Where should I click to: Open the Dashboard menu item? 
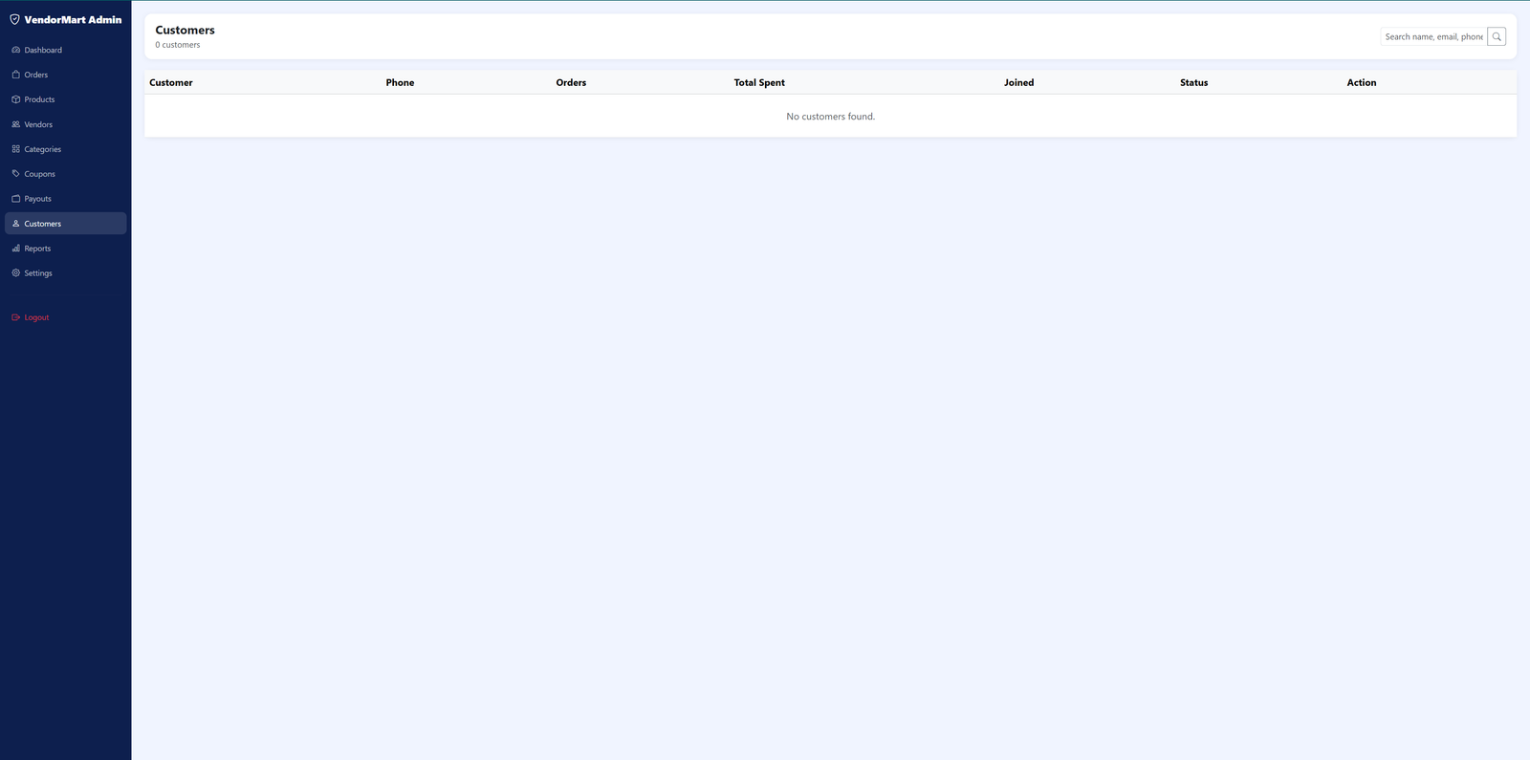pyautogui.click(x=66, y=50)
